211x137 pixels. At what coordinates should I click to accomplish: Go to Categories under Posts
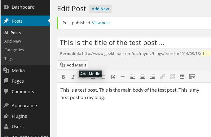[x=14, y=50]
